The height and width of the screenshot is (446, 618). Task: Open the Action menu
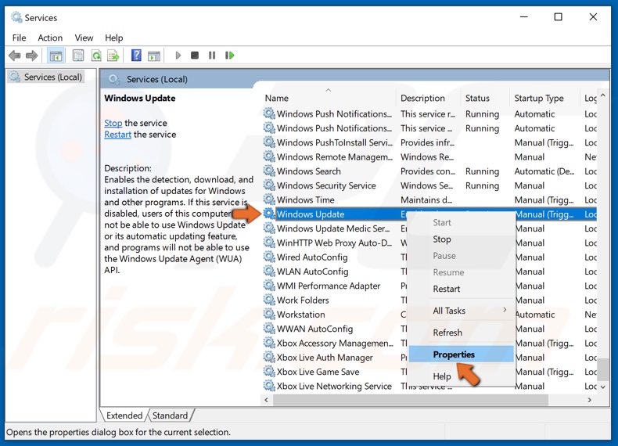pos(50,38)
